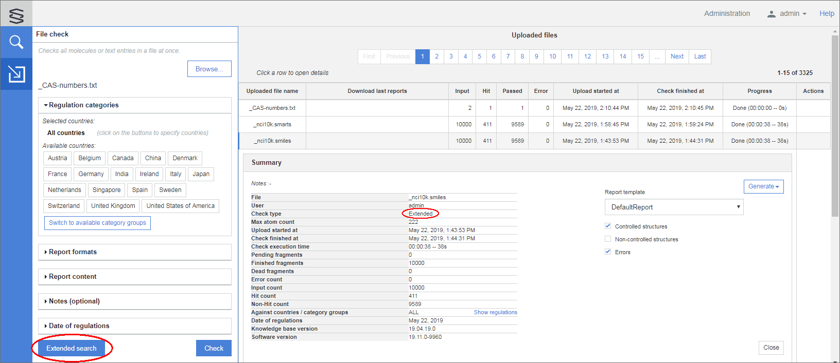Enable the Non-controlled structures checkbox
This screenshot has height=363, width=840.
[x=608, y=239]
